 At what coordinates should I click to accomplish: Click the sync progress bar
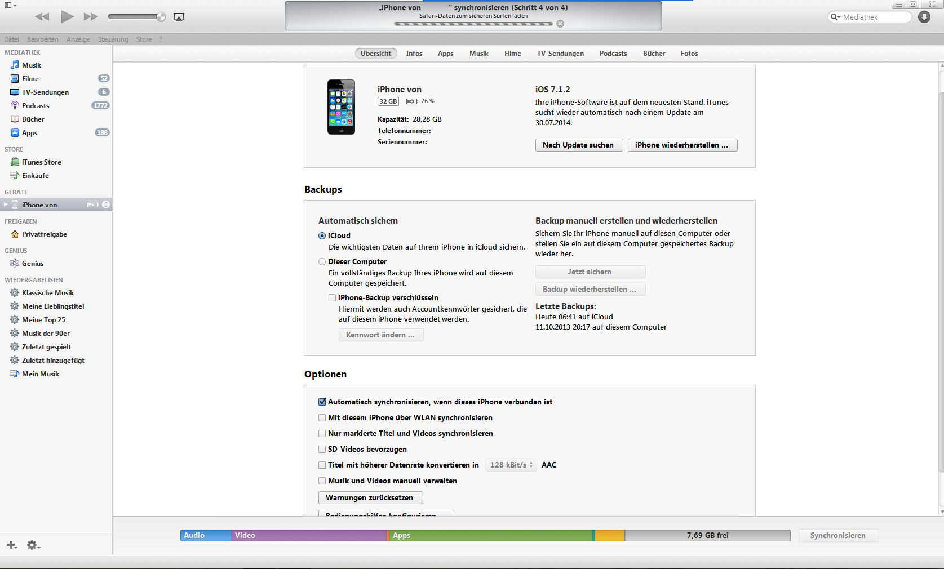tap(473, 24)
